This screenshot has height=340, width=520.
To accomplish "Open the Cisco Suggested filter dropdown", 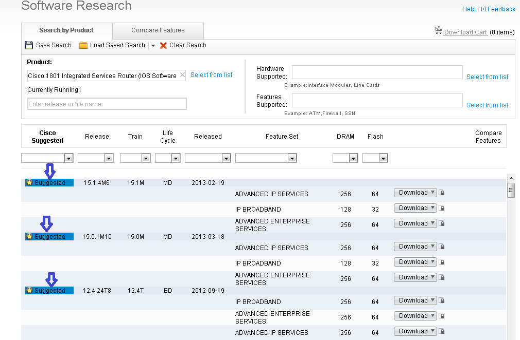I will pos(68,158).
